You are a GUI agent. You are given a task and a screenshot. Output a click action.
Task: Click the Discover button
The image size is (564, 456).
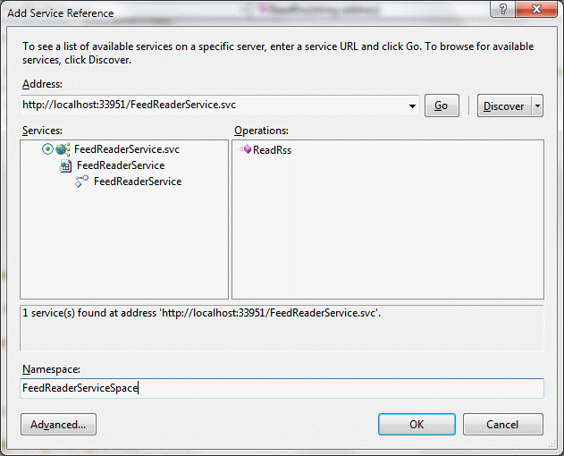click(504, 106)
